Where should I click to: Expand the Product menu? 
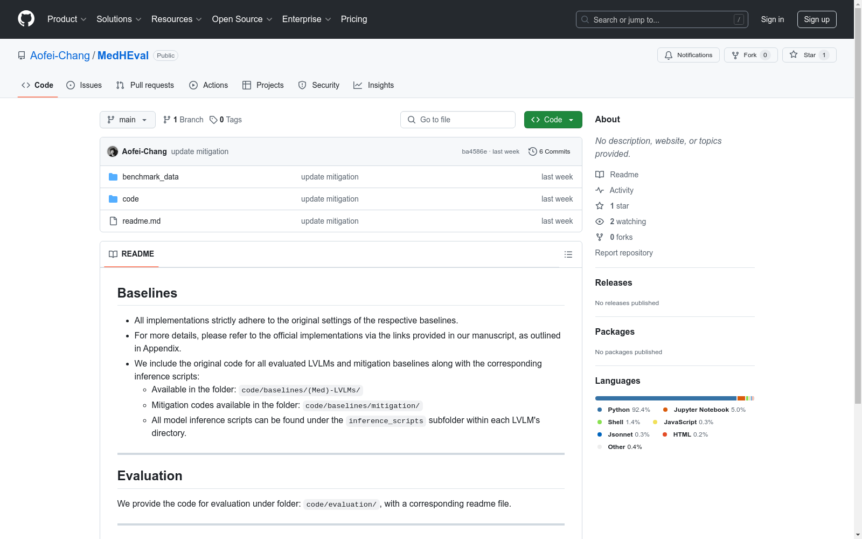67,19
